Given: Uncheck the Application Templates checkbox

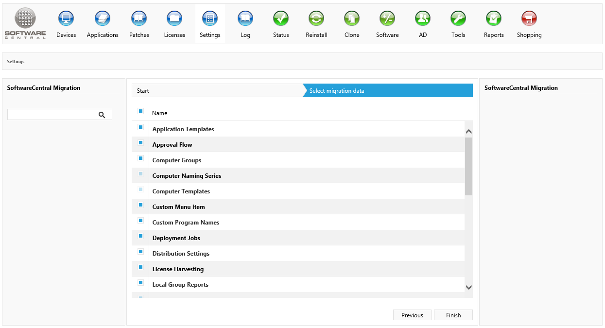Looking at the screenshot, I should coord(141,127).
